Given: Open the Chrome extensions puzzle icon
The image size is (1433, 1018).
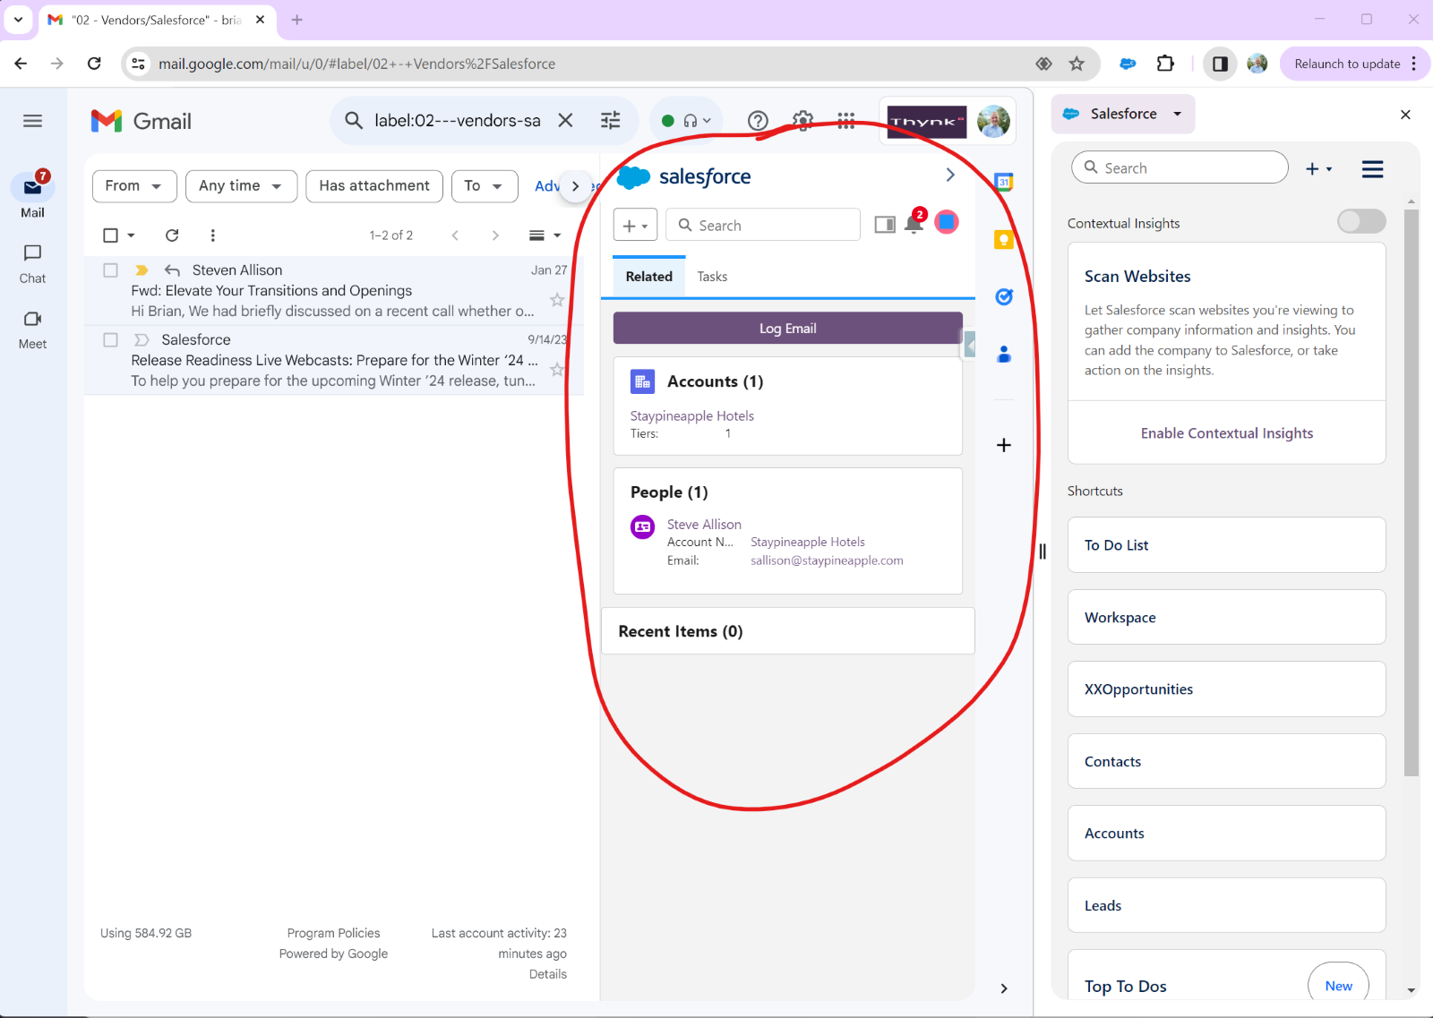Looking at the screenshot, I should click(1165, 64).
